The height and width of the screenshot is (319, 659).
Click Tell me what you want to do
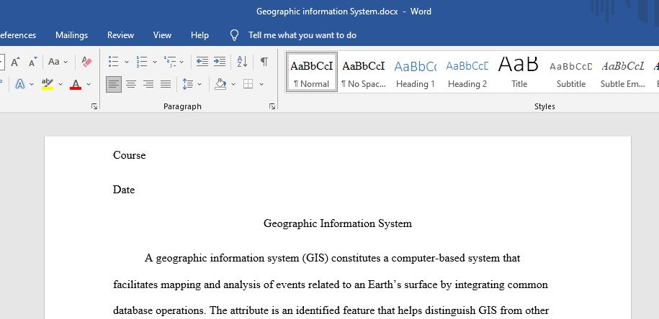302,35
